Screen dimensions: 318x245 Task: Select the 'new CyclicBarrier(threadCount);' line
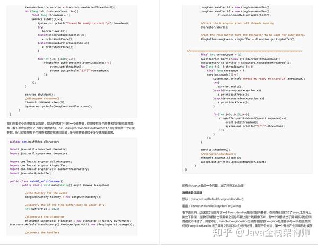pyautogui.click(x=240, y=59)
